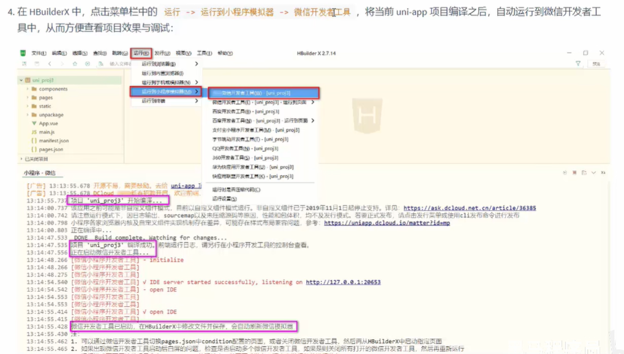Select 运行到小程序模拟器 menu entry

tap(167, 92)
